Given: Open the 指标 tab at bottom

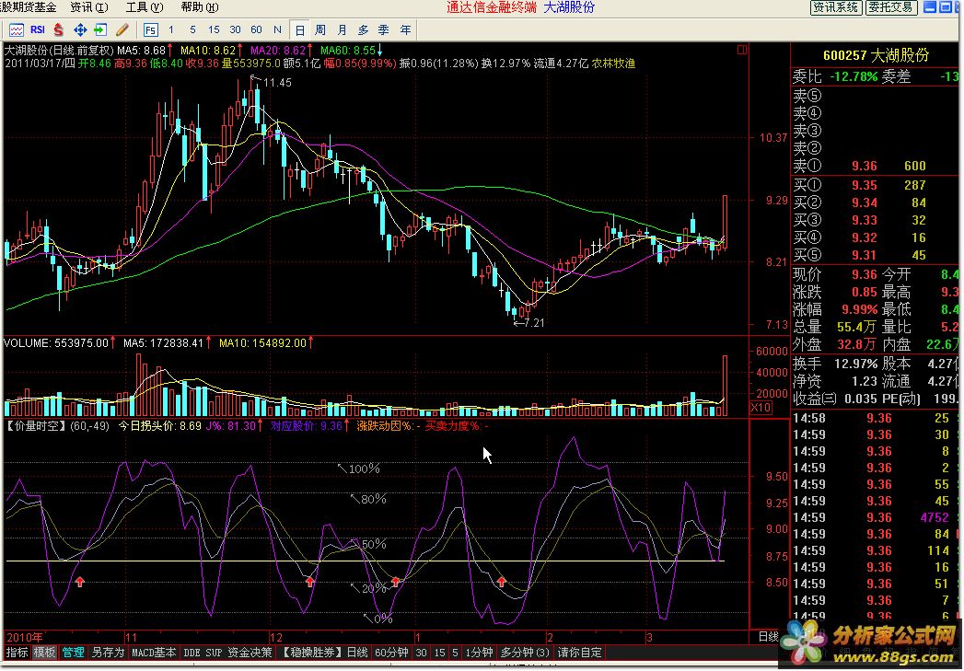Looking at the screenshot, I should point(17,653).
